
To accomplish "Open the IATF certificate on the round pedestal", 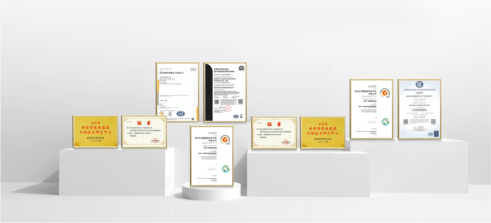I will (x=212, y=156).
